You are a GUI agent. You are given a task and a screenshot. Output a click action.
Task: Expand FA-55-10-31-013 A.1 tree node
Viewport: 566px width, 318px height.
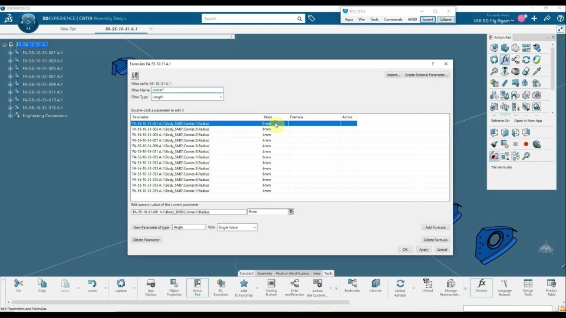[x=11, y=100]
